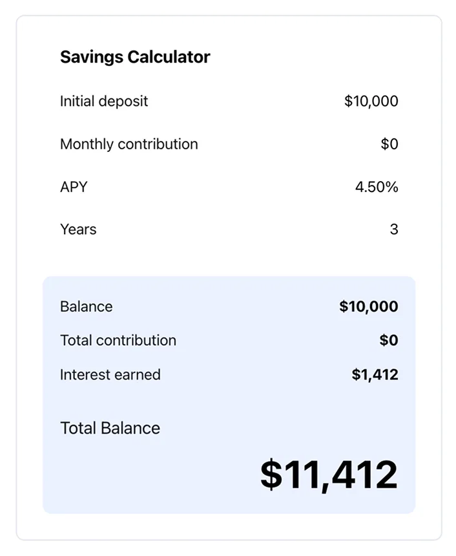Select the Balance row in results
Image resolution: width=456 pixels, height=556 pixels.
228,306
